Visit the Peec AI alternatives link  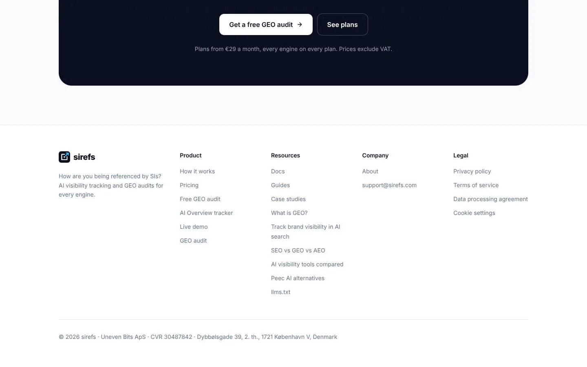tap(298, 278)
